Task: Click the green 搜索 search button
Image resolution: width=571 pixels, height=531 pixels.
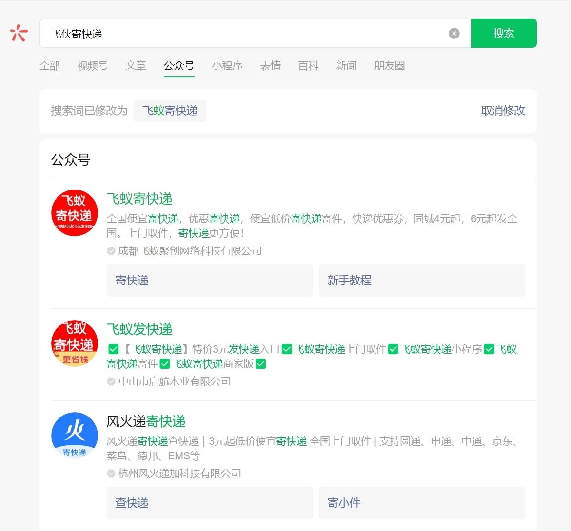Action: tap(504, 33)
